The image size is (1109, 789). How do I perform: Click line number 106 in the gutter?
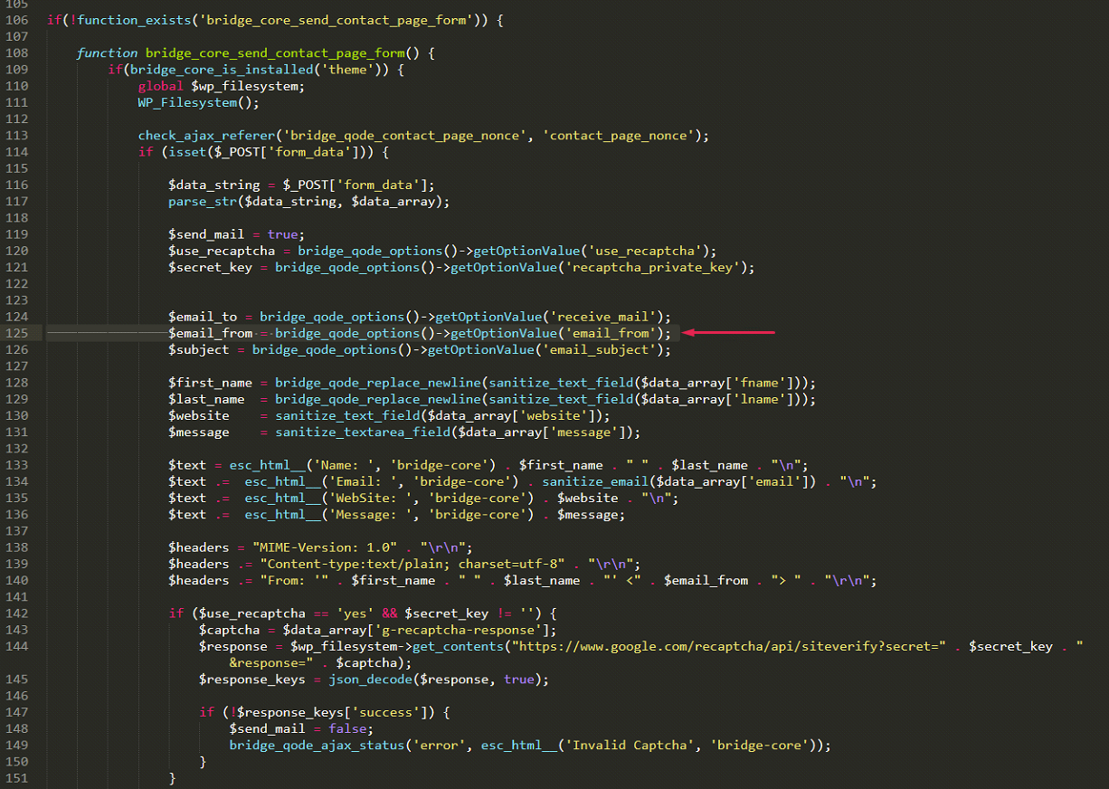(16, 20)
